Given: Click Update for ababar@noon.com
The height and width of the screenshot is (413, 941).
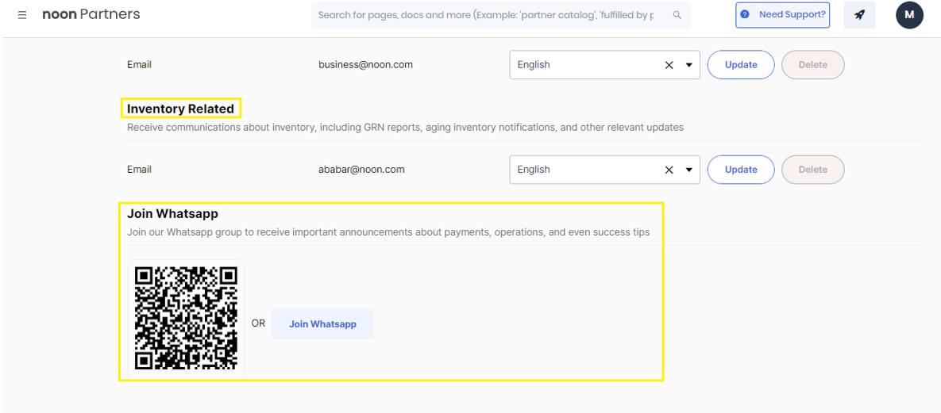Looking at the screenshot, I should click(x=741, y=170).
